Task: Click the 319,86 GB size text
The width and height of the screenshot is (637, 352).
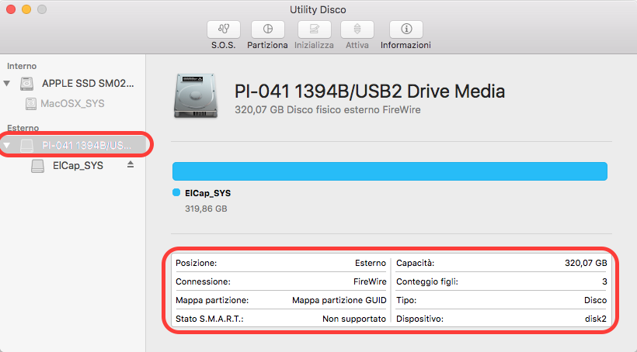Action: 206,209
